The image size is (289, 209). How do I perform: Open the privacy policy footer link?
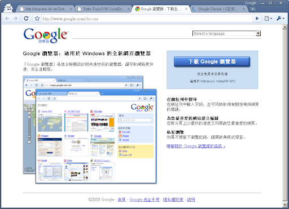(173, 199)
